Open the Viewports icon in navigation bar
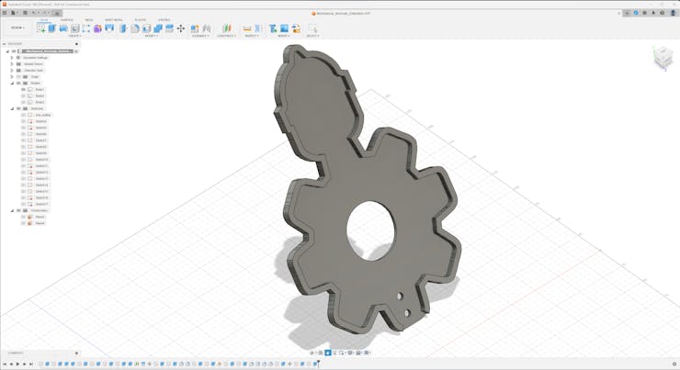680x370 pixels. click(368, 353)
